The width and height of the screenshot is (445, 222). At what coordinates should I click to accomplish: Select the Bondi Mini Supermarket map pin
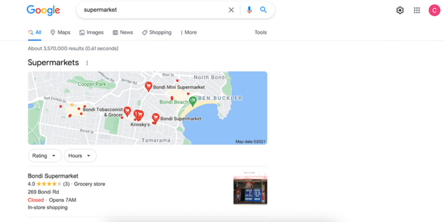click(x=148, y=86)
